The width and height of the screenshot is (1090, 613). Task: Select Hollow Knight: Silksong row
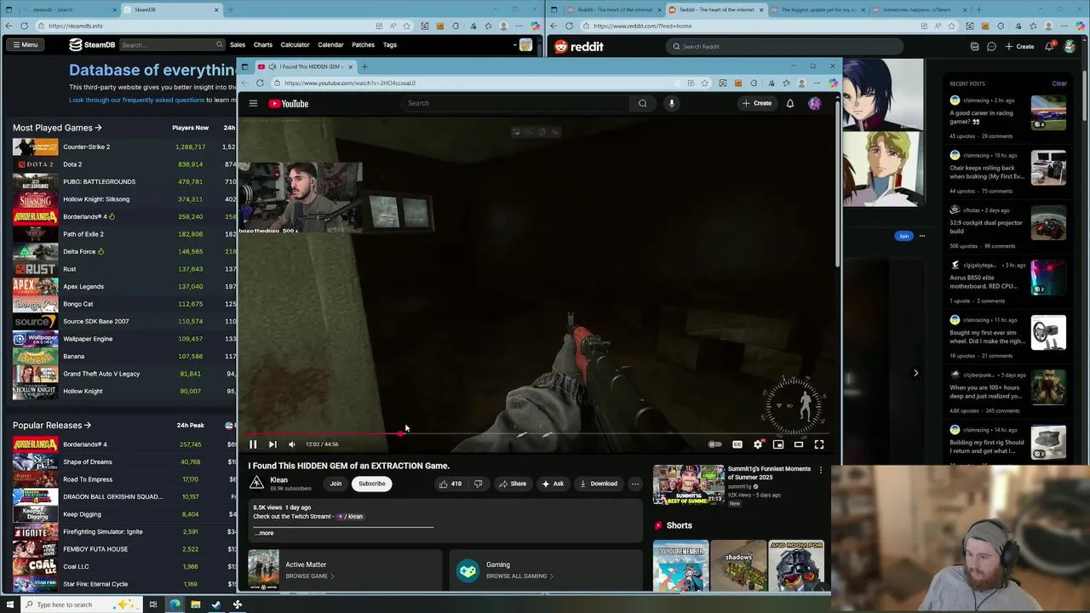click(x=123, y=199)
